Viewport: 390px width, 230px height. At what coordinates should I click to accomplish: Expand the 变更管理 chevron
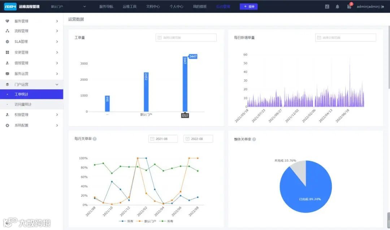(57, 52)
